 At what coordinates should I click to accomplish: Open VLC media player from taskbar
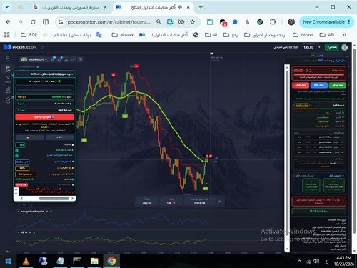click(26, 261)
